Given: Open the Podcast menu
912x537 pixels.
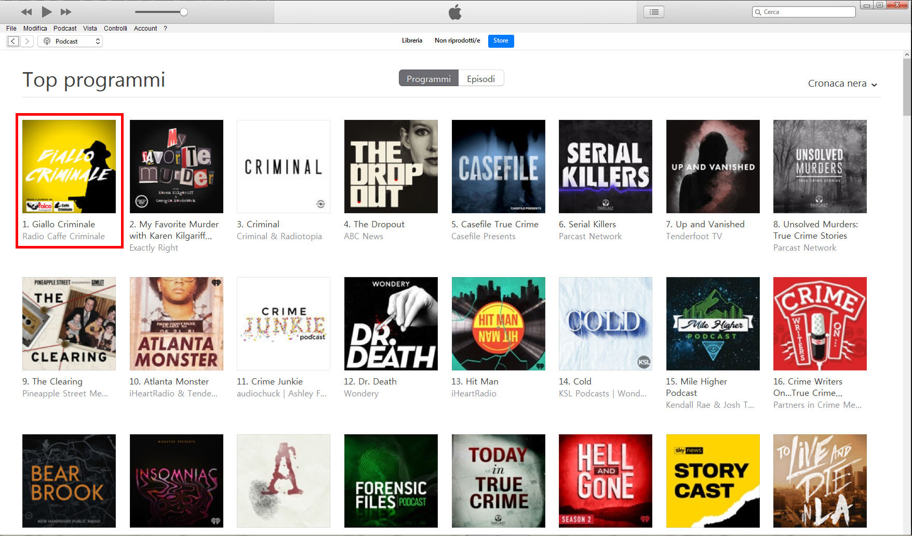Looking at the screenshot, I should 65,29.
